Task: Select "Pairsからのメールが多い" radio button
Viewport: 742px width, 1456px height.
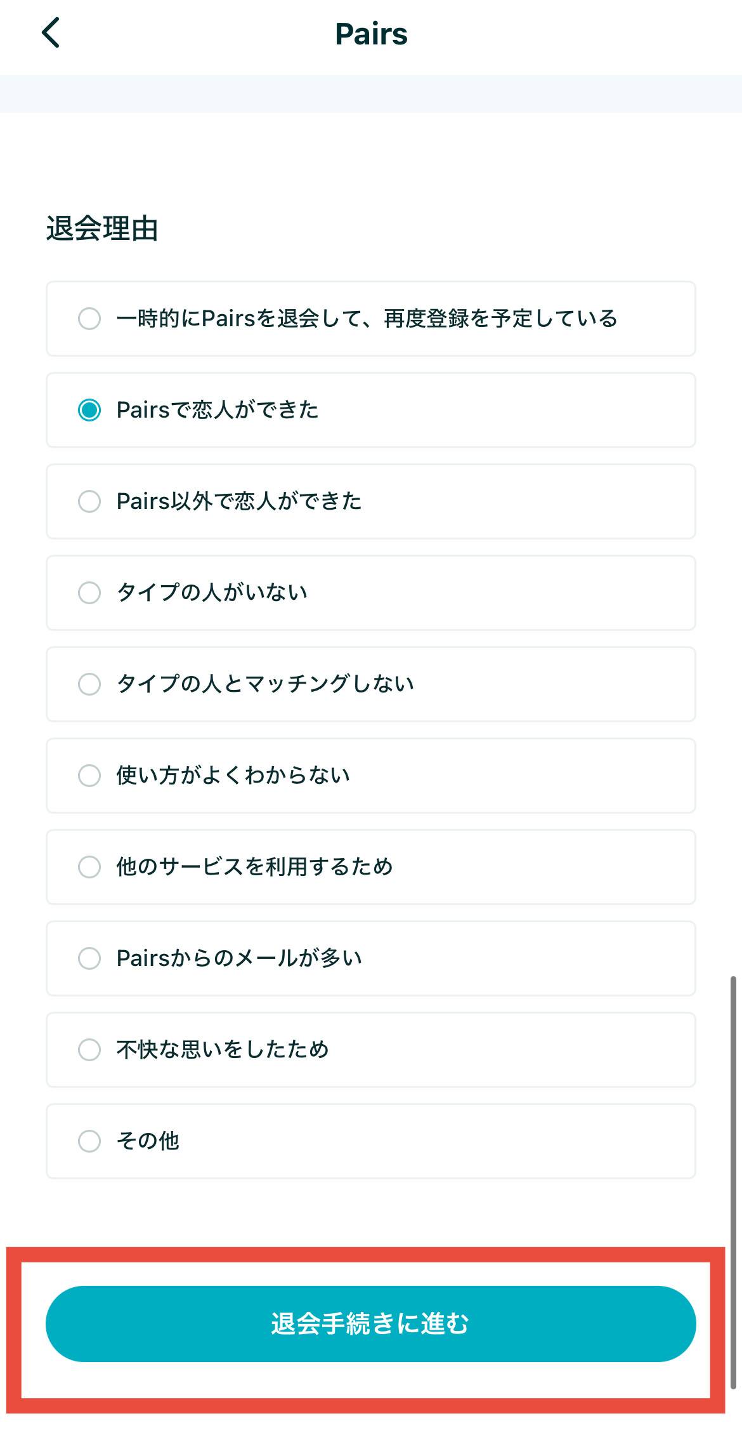Action: [89, 958]
